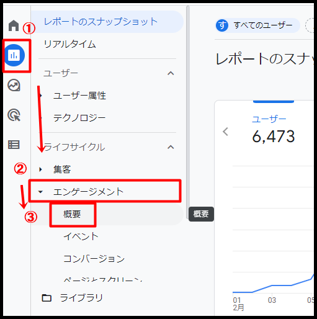
Task: Click the Library folder icon
Action: 47,298
